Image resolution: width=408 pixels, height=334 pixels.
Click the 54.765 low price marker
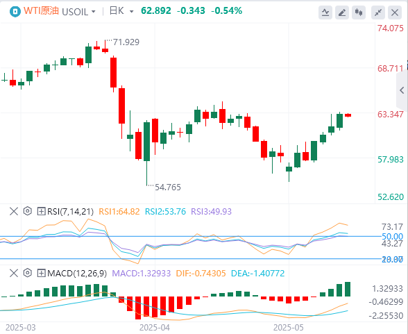[168, 187]
